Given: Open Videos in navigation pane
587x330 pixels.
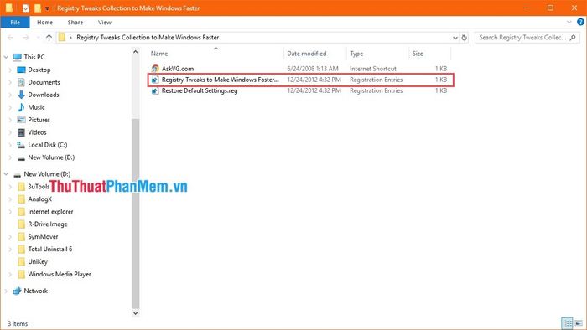Looking at the screenshot, I should (37, 132).
